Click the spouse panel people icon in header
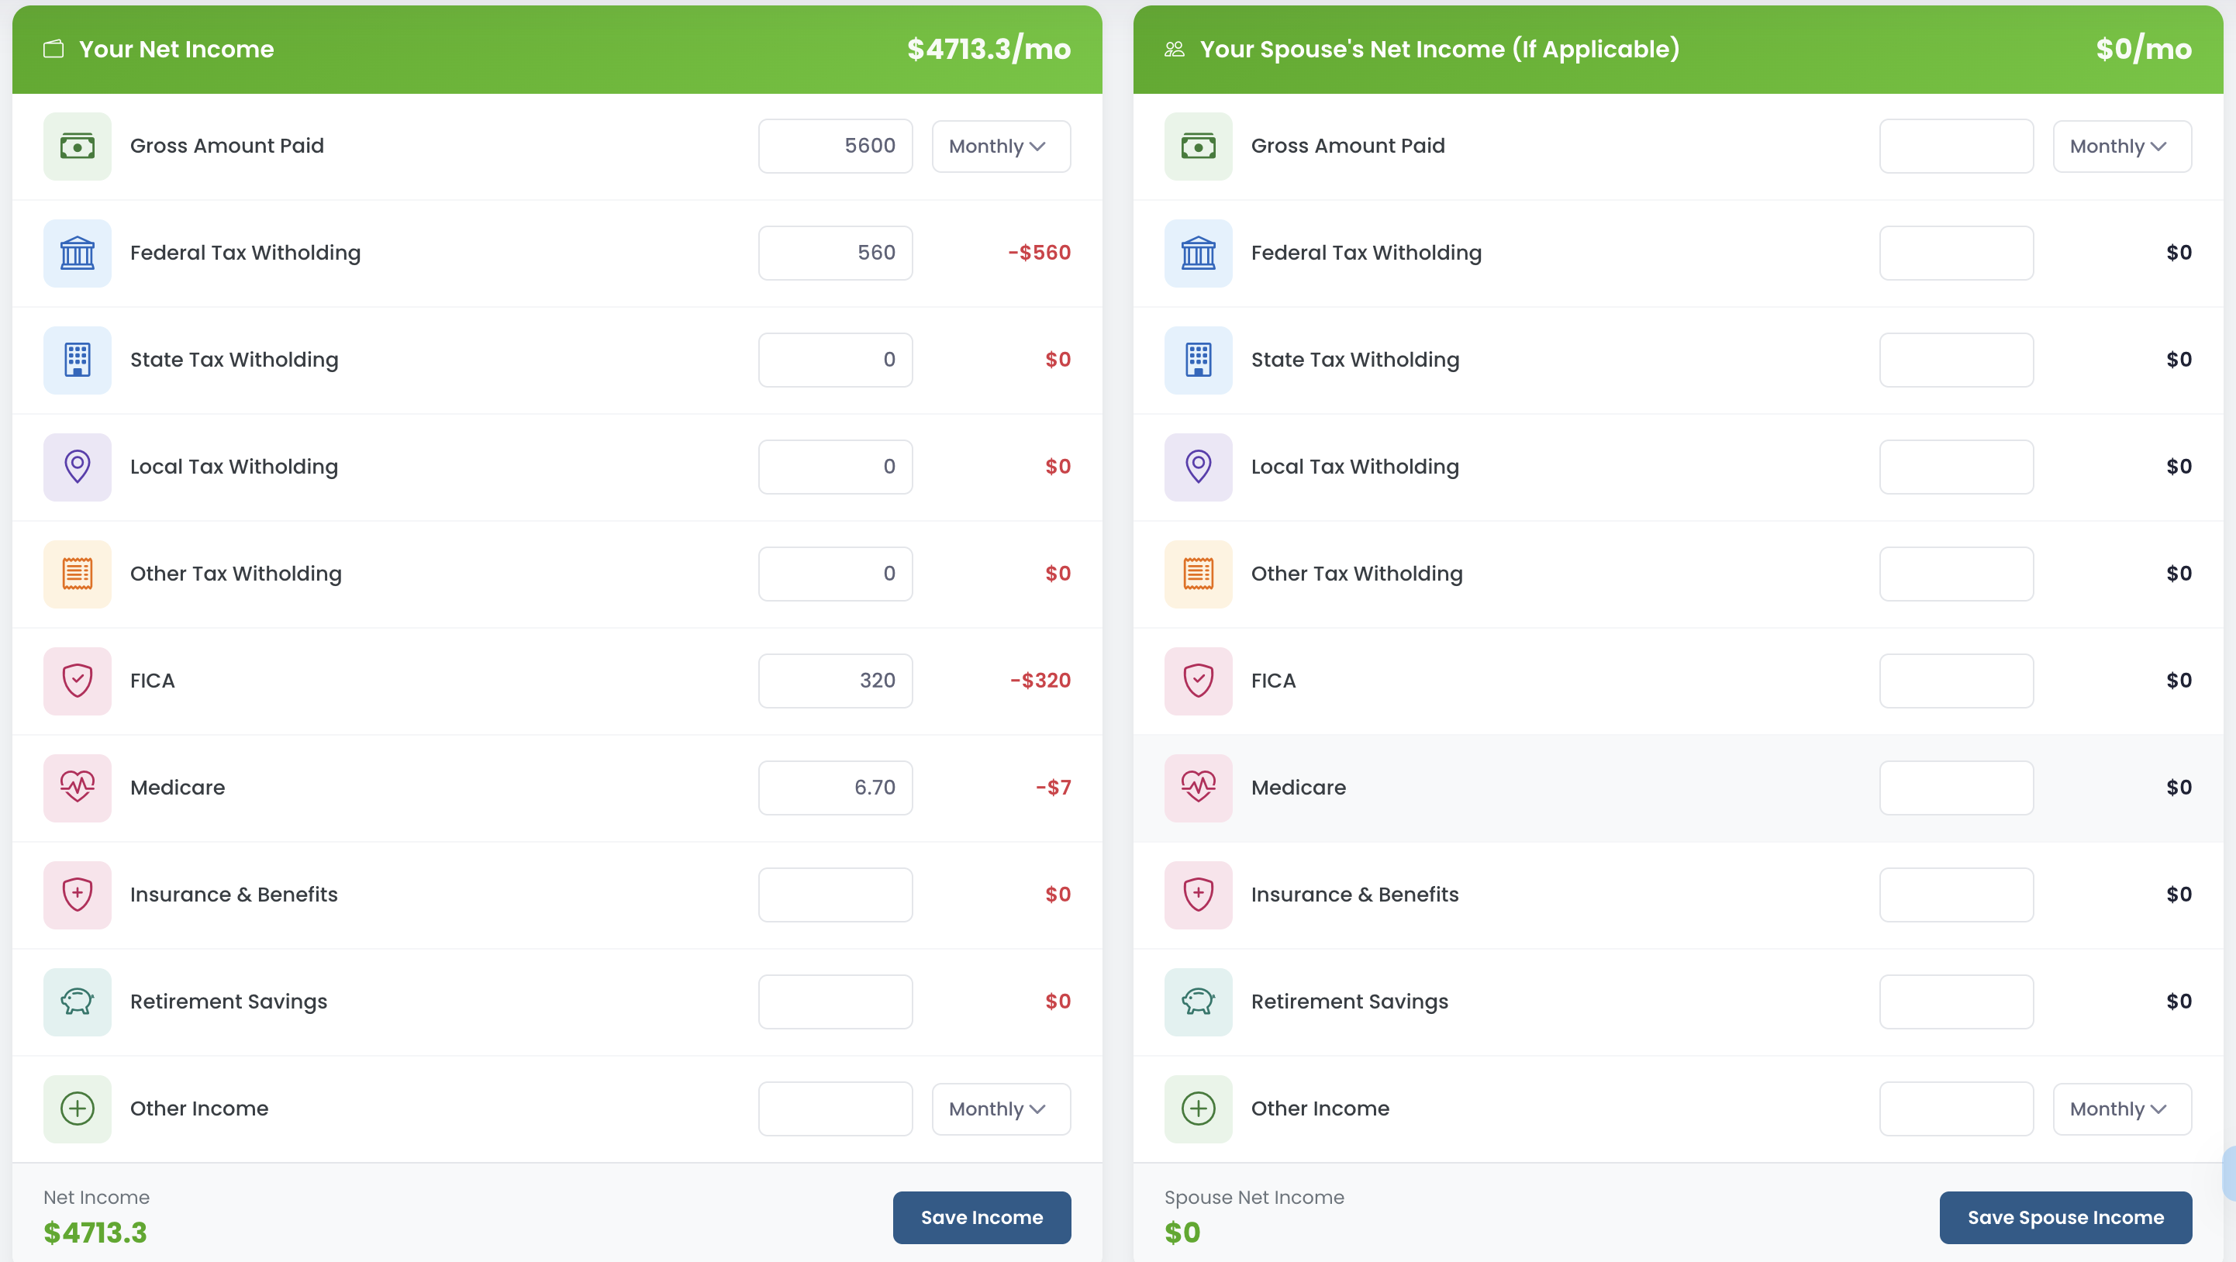Screen dimensions: 2236x1262 [x=1174, y=49]
